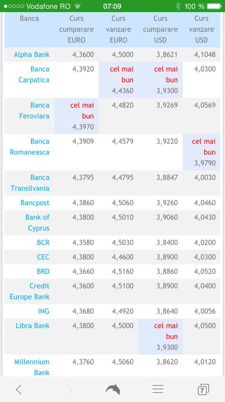Click the Credit Europe Bank link
The image size is (225, 402).
[x=30, y=291]
